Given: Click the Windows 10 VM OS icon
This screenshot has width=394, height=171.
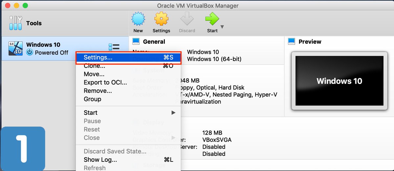Looking at the screenshot, I should pyautogui.click(x=15, y=48).
